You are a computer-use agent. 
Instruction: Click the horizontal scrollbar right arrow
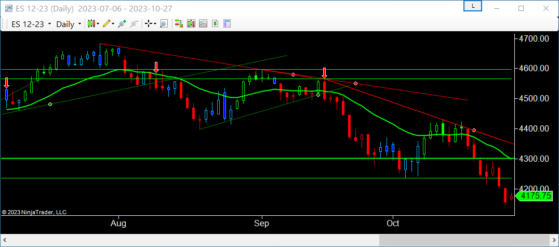click(x=554, y=240)
